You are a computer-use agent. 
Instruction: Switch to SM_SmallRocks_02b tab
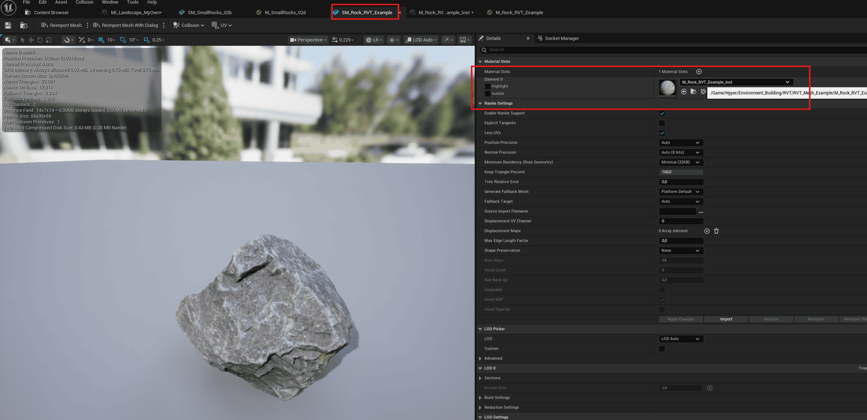point(205,12)
